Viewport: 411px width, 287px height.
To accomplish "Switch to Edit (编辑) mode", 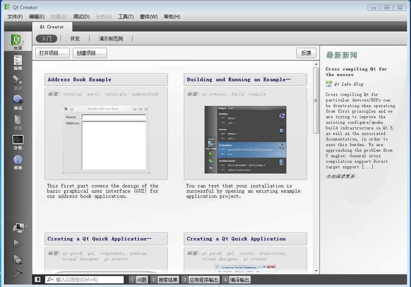I will pyautogui.click(x=18, y=62).
